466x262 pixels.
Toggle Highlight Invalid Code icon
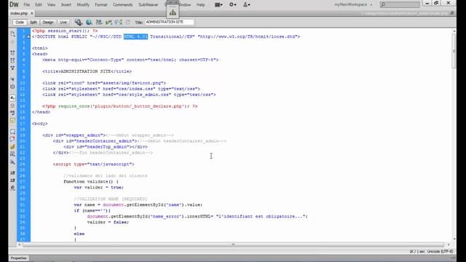tap(12, 106)
